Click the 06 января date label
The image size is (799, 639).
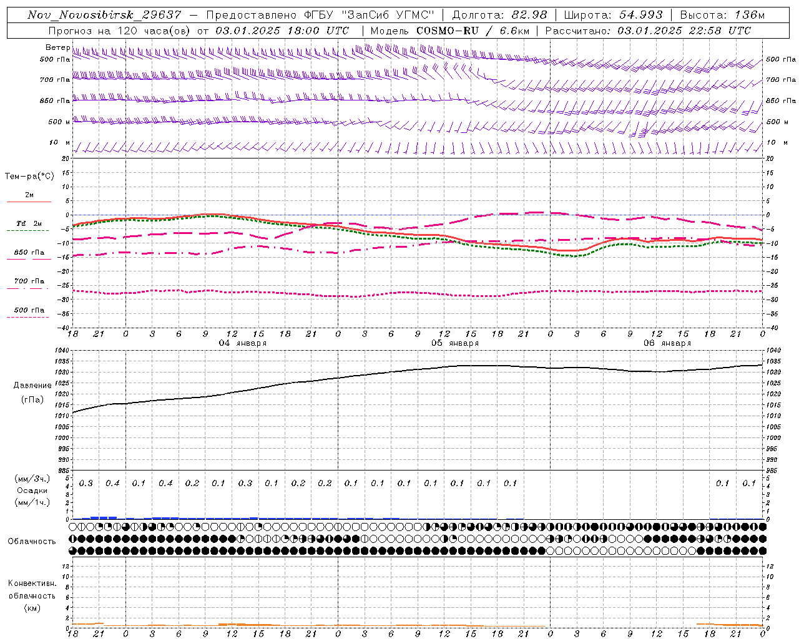click(667, 343)
